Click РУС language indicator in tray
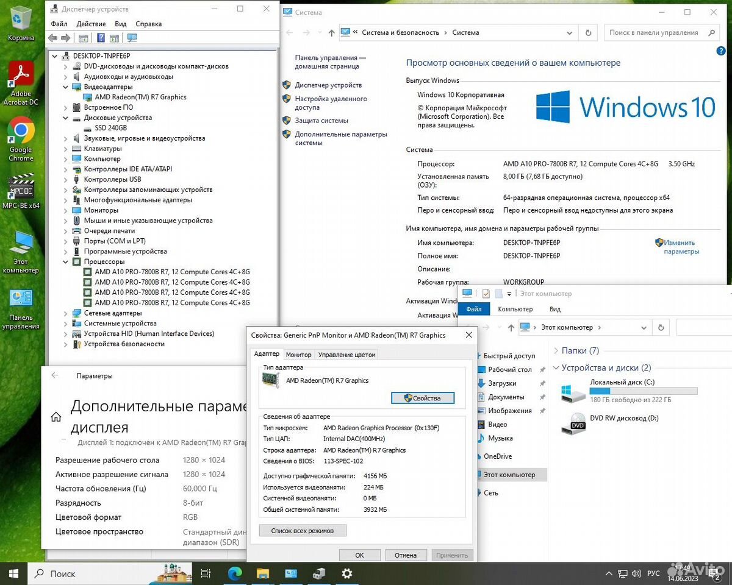Image resolution: width=732 pixels, height=585 pixels. 653,573
